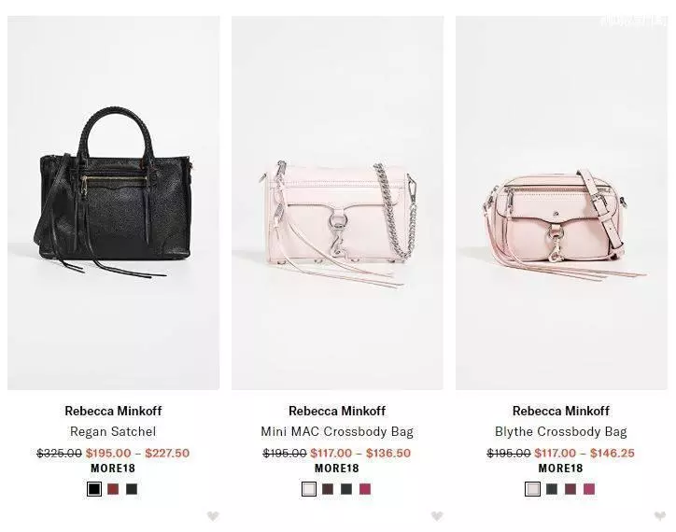The width and height of the screenshot is (676, 532).
Task: Click heart icon under Mini MAC Crossbody Bag
Action: (437, 515)
